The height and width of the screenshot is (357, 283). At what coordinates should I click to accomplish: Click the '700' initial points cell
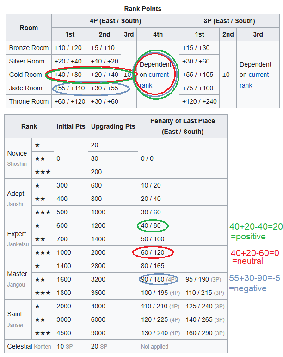[71, 239]
